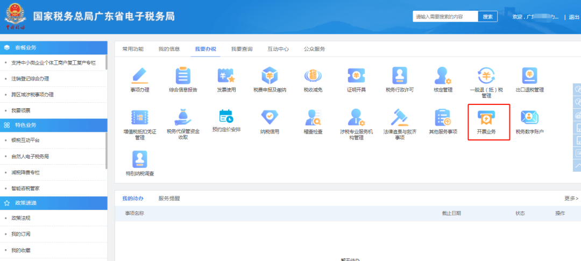Click the 特色业务 list scrollbar
Screen dimensions: 581x261
pos(107,150)
